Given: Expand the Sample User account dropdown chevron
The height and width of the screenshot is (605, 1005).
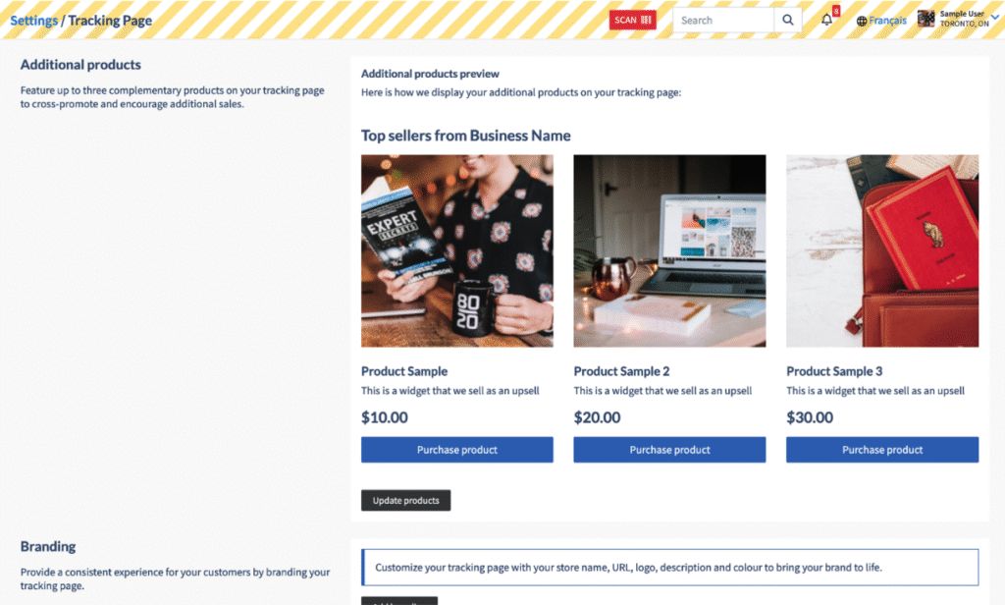Looking at the screenshot, I should pos(995,18).
